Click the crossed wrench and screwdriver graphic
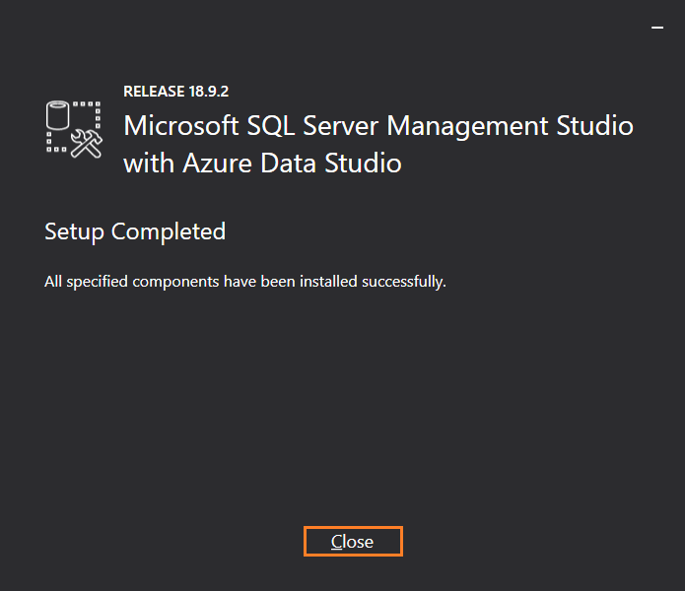 coord(88,144)
